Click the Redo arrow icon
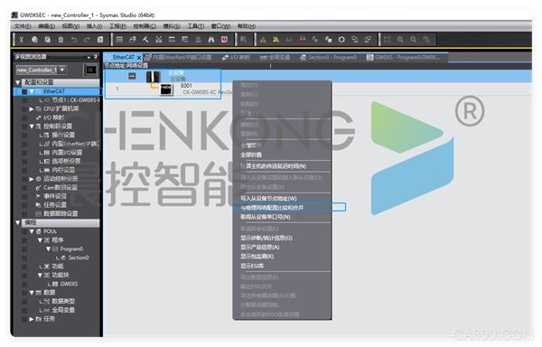Image resolution: width=542 pixels, height=347 pixels. tap(87, 40)
